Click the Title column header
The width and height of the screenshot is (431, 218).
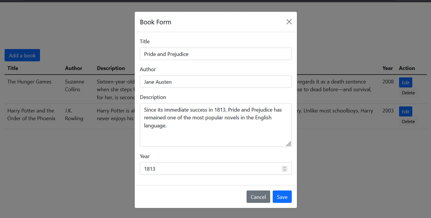(x=13, y=68)
